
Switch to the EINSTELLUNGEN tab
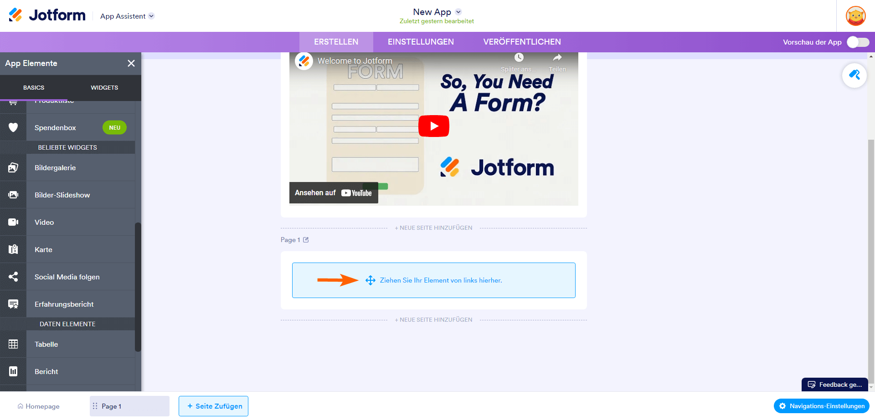[421, 42]
